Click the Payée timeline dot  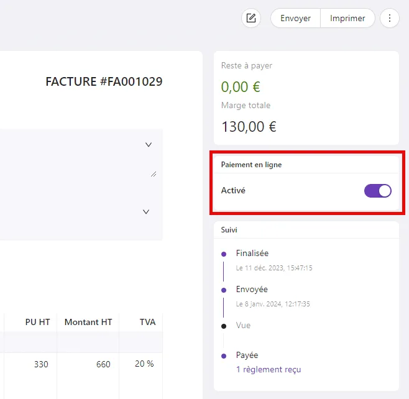[x=224, y=356]
